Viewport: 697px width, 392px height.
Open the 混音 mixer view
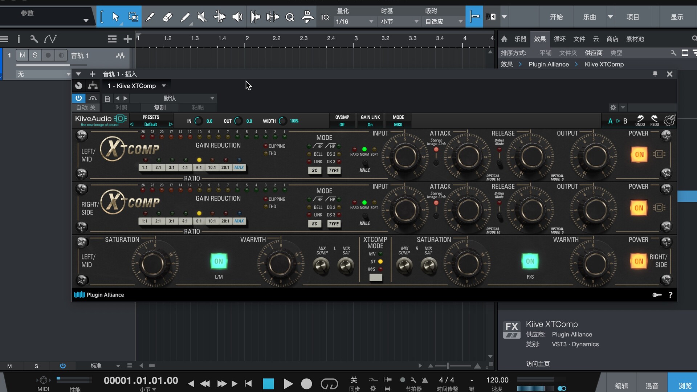(652, 385)
